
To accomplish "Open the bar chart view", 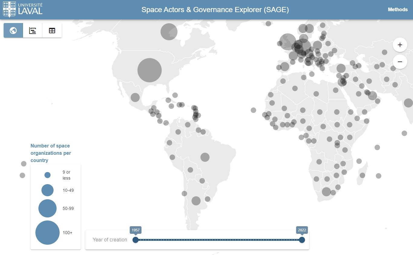I will click(x=33, y=30).
